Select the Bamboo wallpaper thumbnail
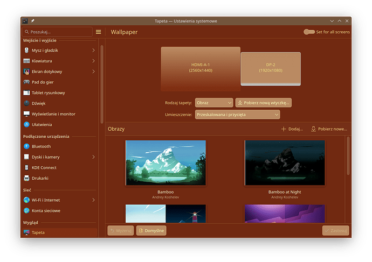This screenshot has height=262, width=372. pos(166,163)
